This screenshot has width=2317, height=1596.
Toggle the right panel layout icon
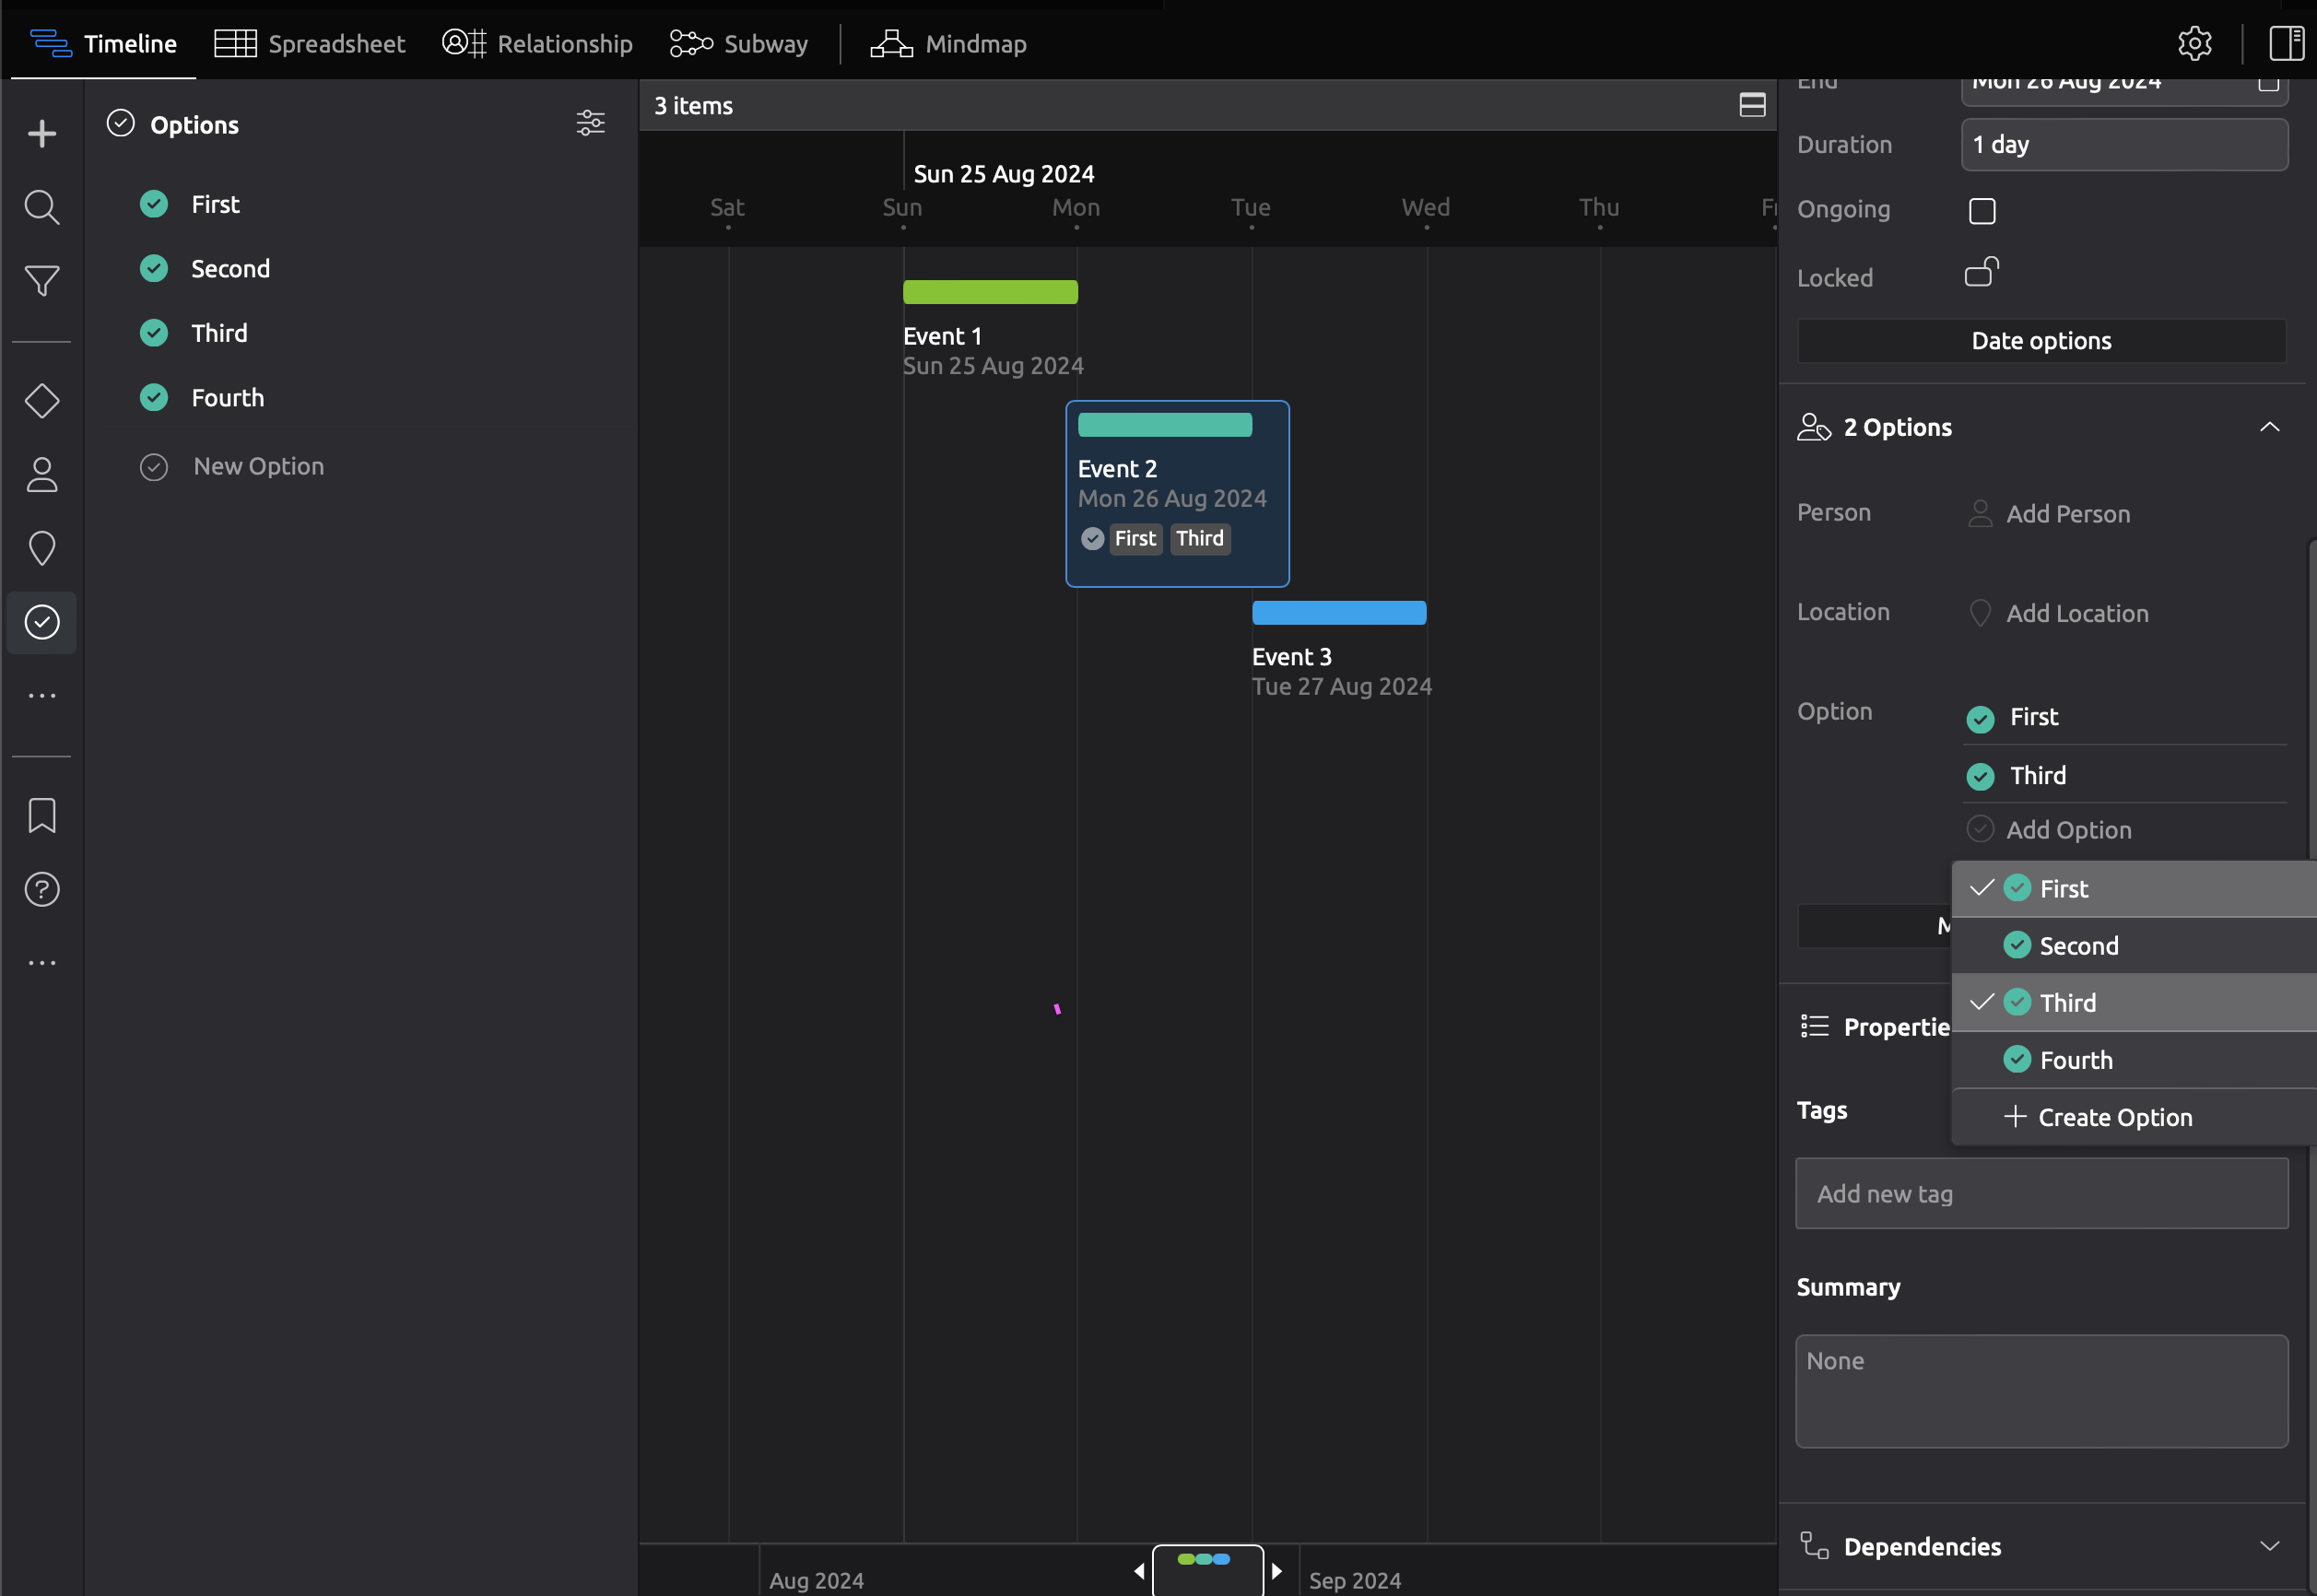[x=2285, y=43]
